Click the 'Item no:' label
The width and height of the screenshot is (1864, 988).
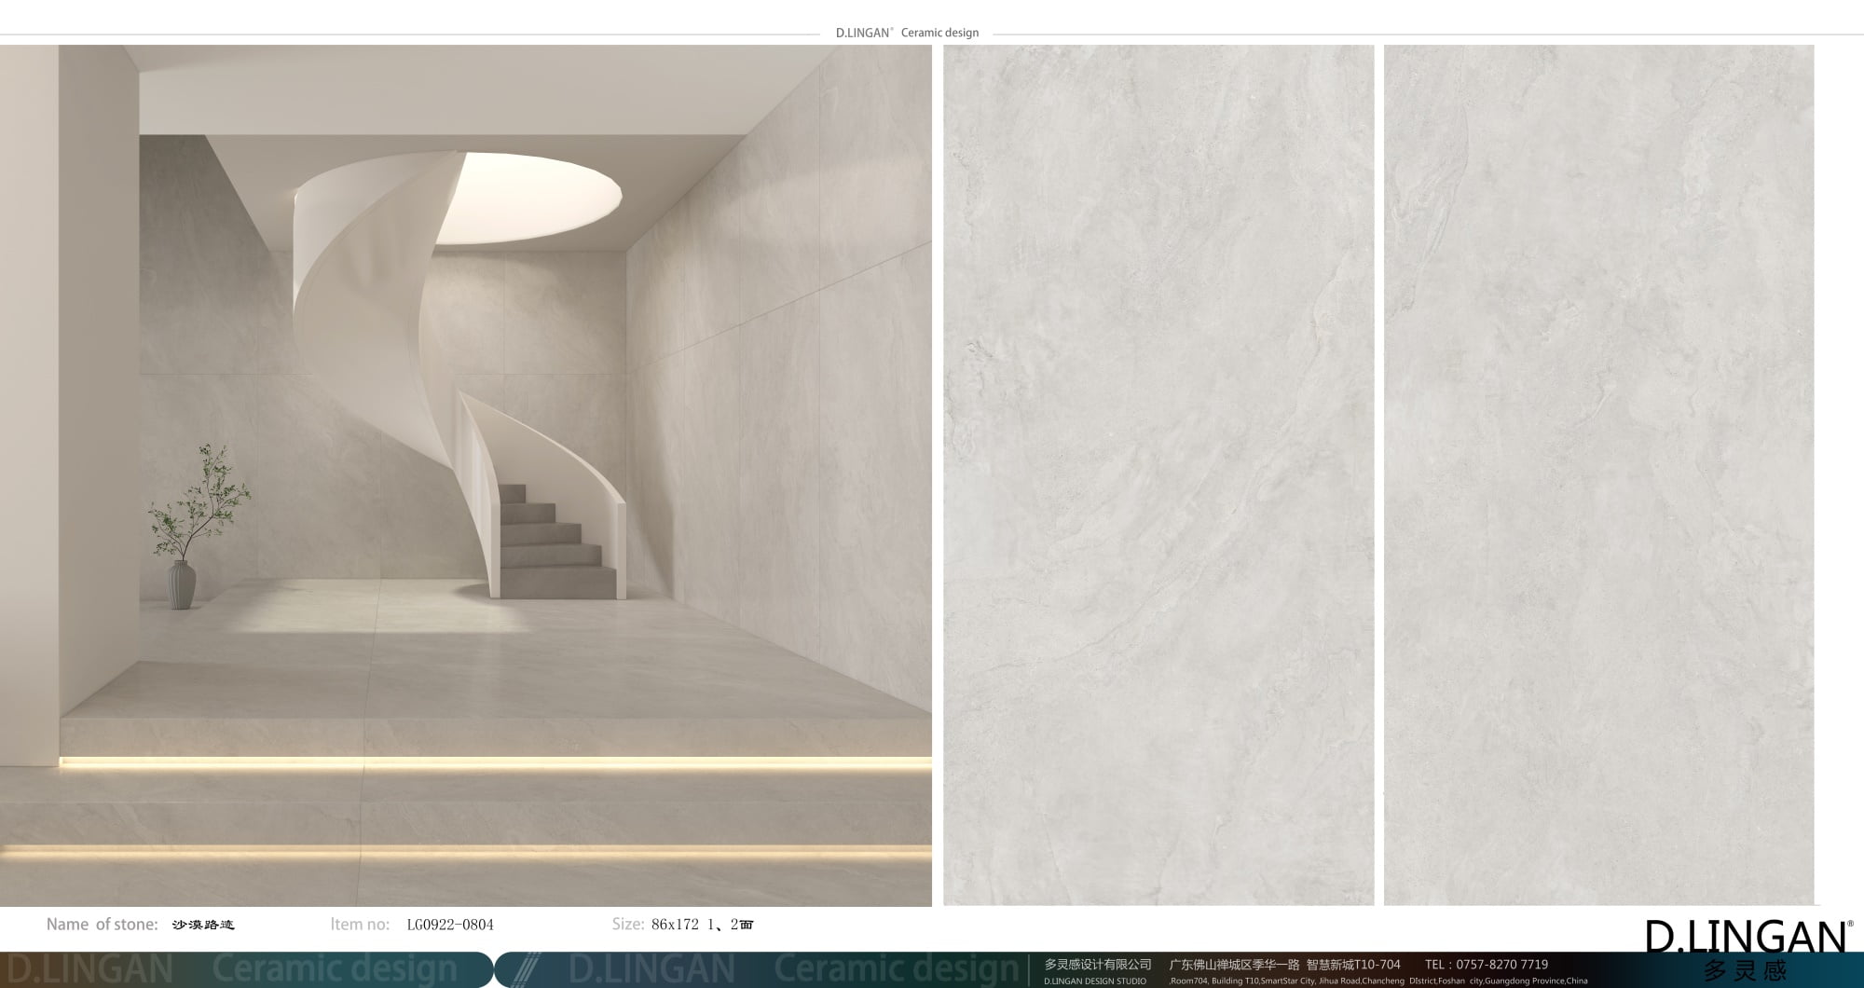(x=360, y=925)
